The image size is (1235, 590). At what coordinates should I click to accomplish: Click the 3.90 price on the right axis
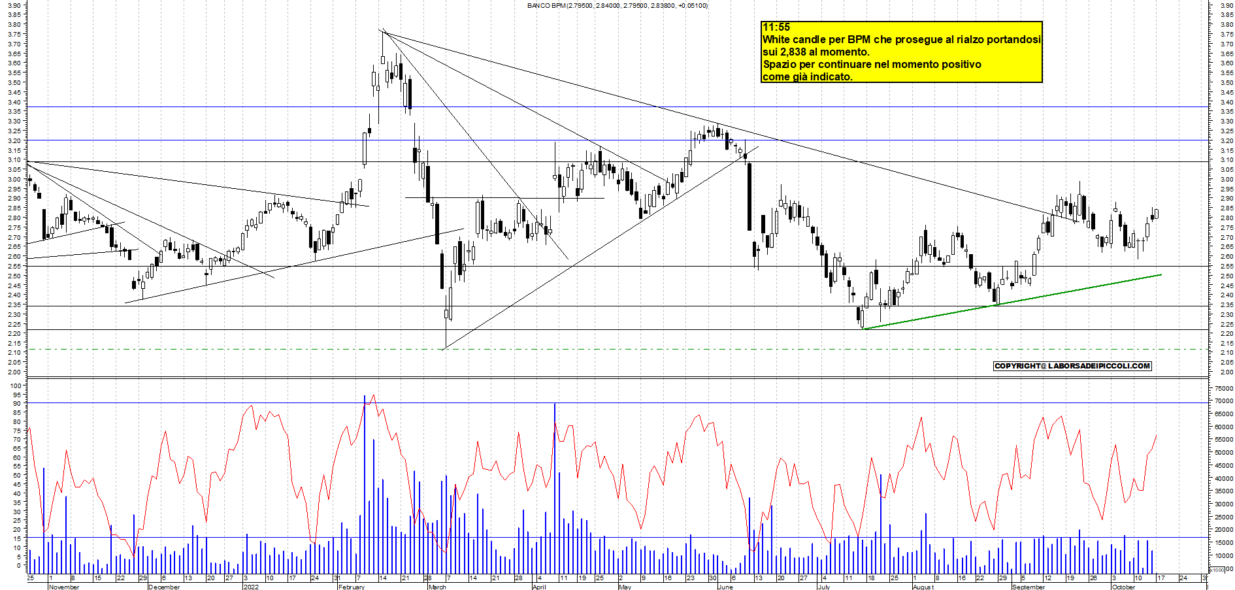click(x=1227, y=5)
